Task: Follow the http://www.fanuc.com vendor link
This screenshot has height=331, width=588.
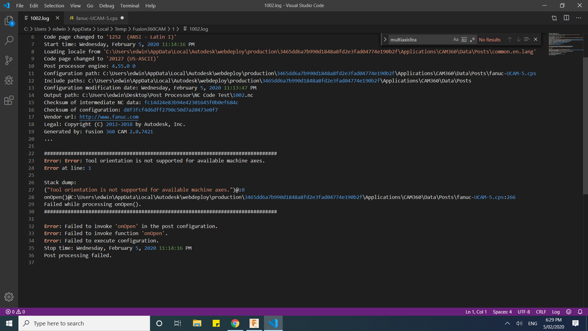Action: click(109, 117)
